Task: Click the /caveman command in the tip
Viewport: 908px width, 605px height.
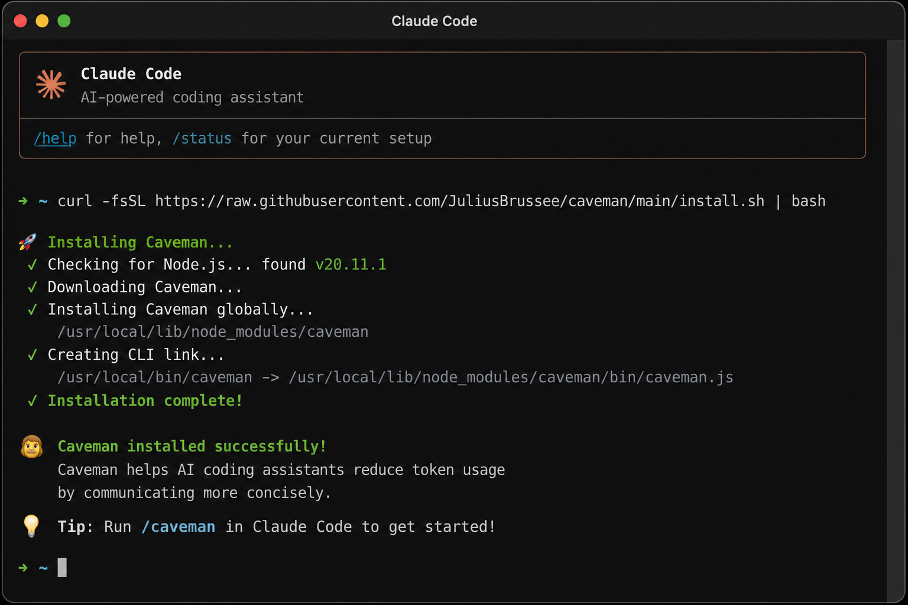Action: click(179, 526)
